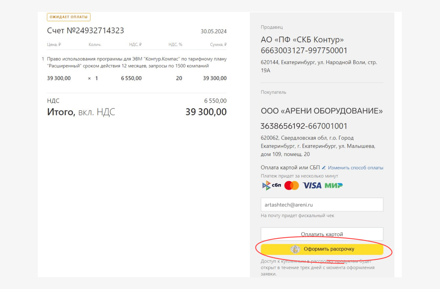Click the invoice date '30.05.2024'
Screen dimensions: 440x289
213,31
